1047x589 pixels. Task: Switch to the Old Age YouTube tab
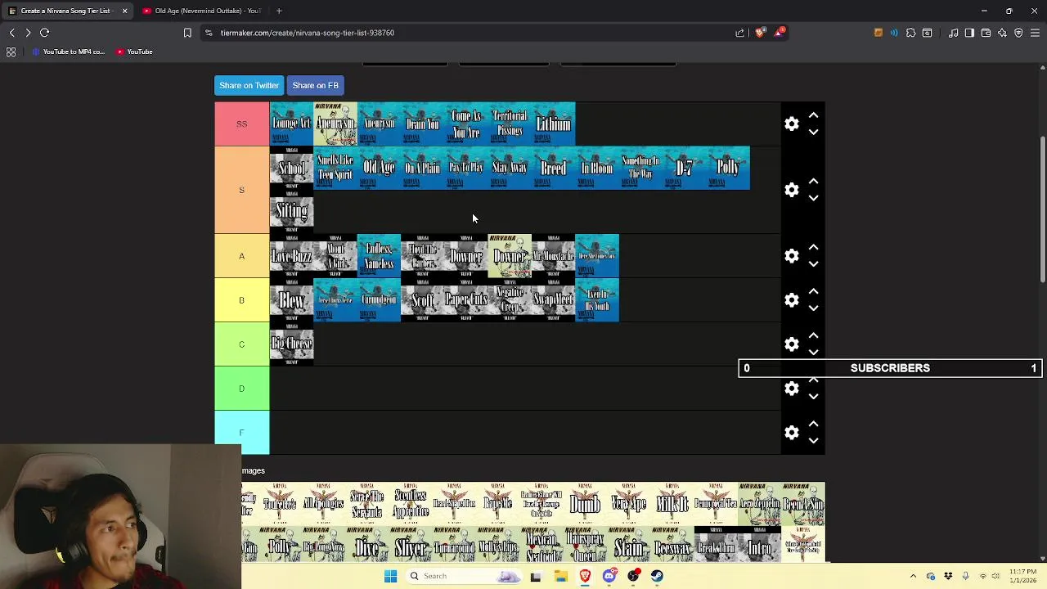[x=201, y=11]
